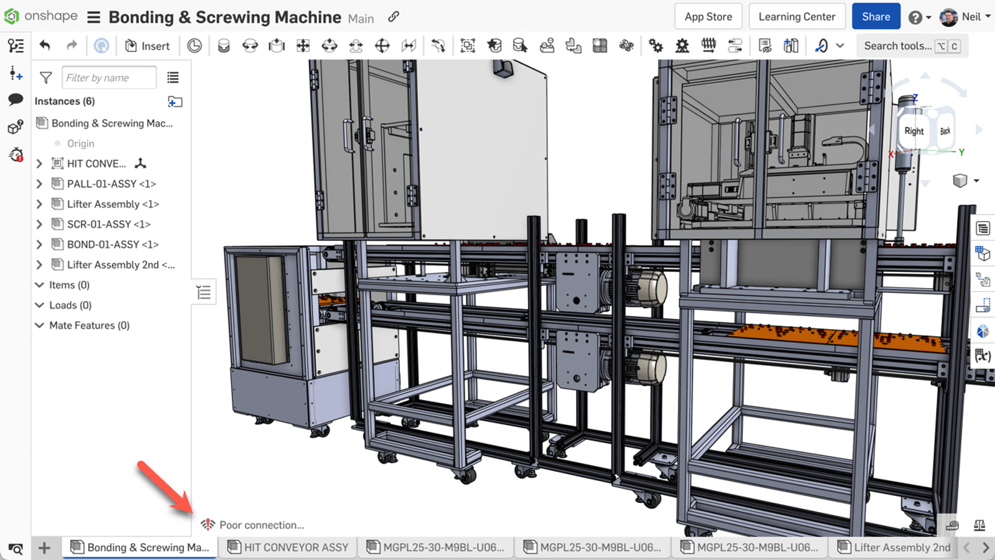Add a new tab with plus icon

44,548
